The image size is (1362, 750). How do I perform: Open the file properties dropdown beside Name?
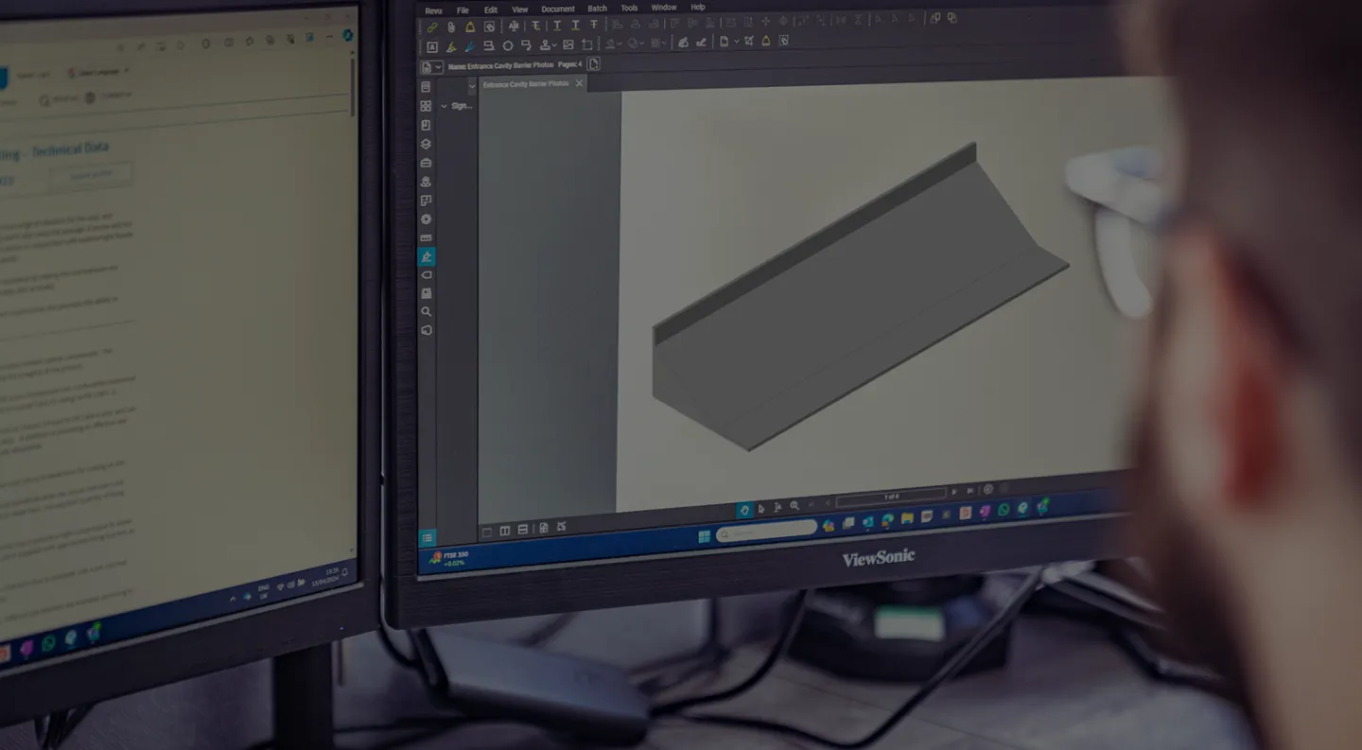click(x=439, y=67)
